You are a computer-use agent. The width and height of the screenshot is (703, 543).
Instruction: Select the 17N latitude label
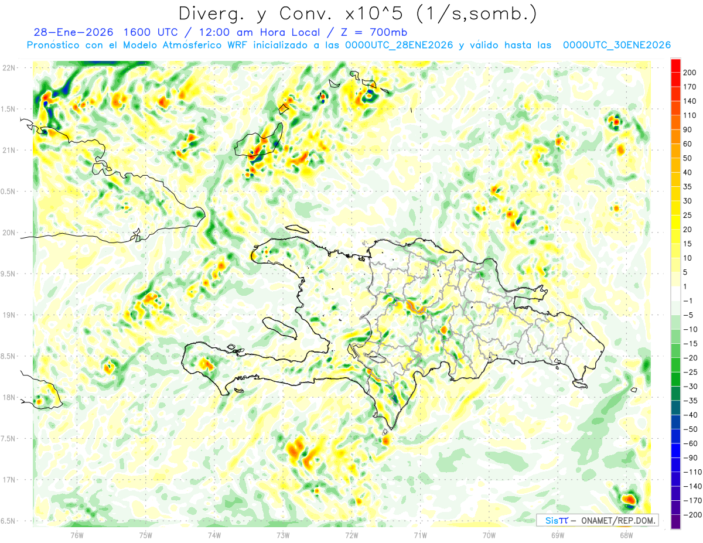(8, 480)
